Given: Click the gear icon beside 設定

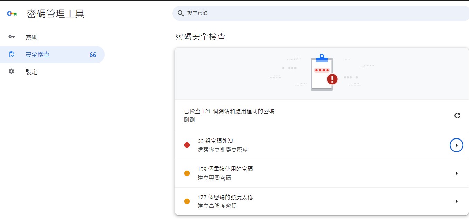Looking at the screenshot, I should coord(11,71).
